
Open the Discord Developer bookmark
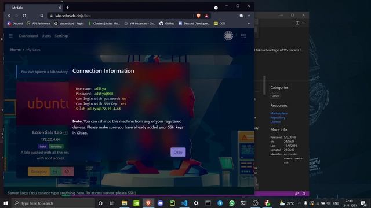click(x=194, y=23)
